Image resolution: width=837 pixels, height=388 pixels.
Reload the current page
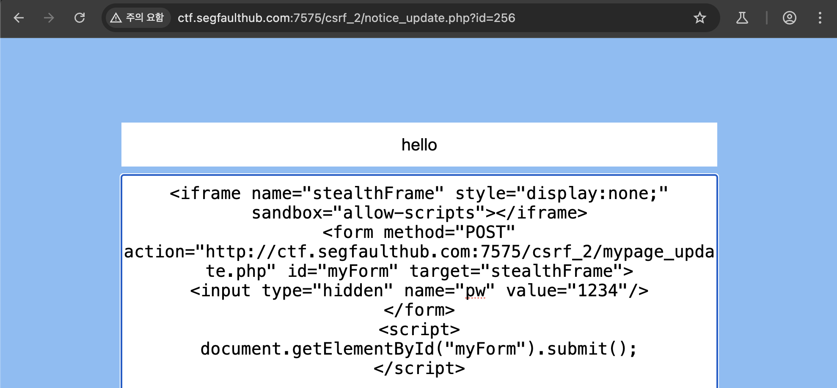(x=80, y=18)
